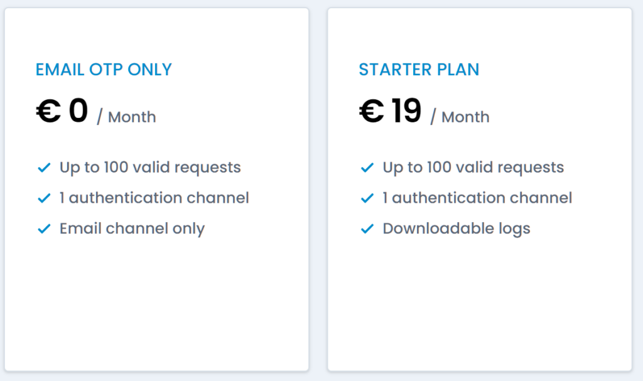This screenshot has height=381, width=643.
Task: Click checkmark next to Downloadable logs
Action: pyautogui.click(x=367, y=229)
